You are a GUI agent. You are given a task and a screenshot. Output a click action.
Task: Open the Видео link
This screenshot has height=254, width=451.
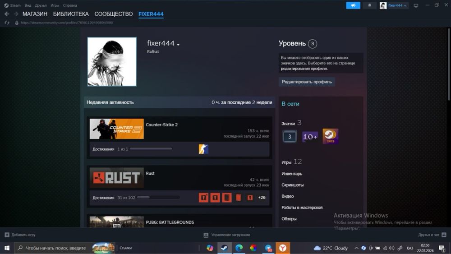(287, 196)
